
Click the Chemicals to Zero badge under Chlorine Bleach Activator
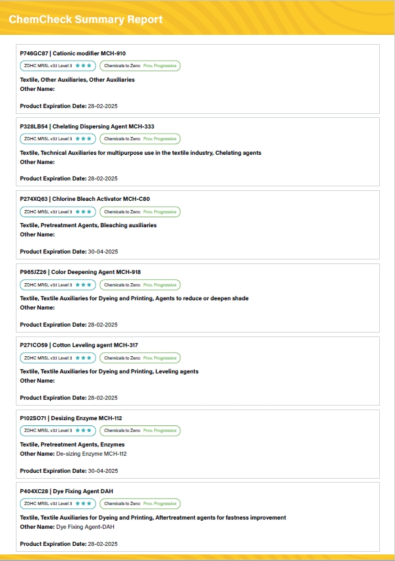[140, 212]
